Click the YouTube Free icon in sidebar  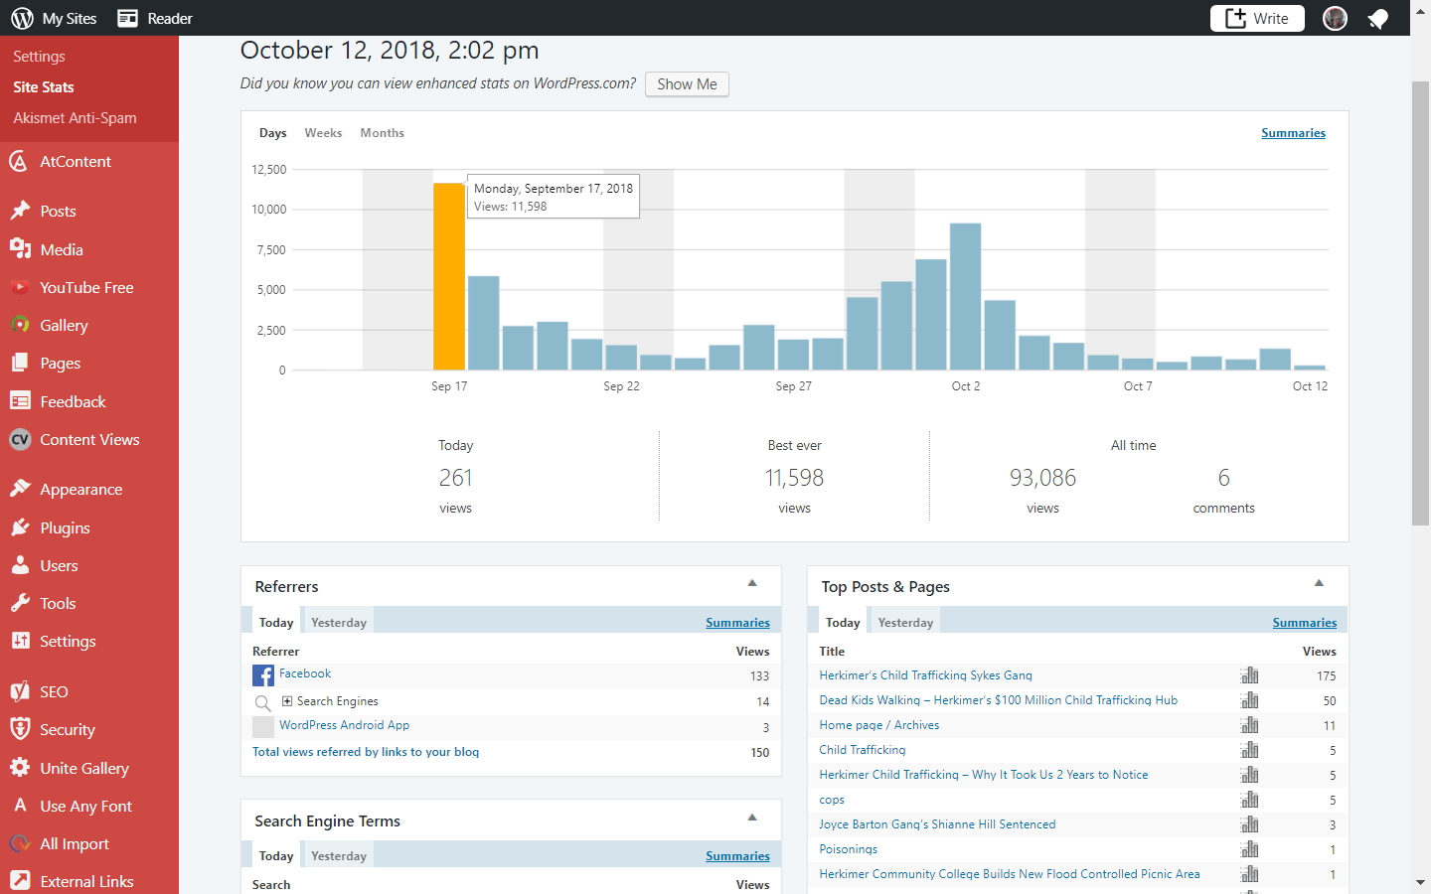pos(20,287)
